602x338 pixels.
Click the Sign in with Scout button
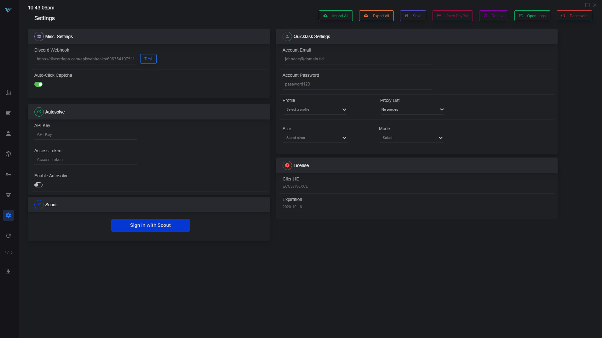pyautogui.click(x=150, y=225)
